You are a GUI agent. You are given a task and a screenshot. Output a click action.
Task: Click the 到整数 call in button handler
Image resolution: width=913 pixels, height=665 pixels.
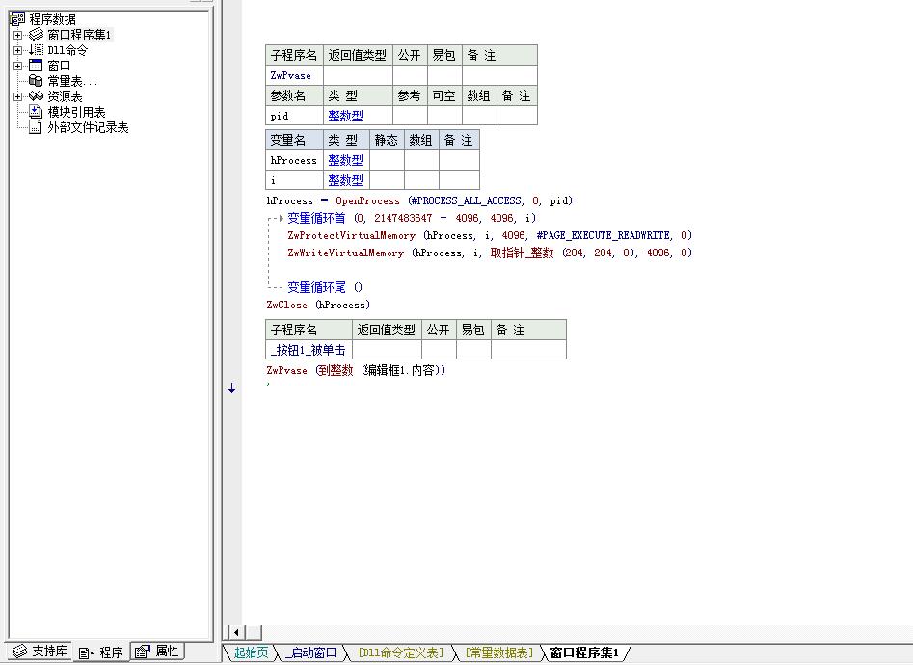pos(335,370)
